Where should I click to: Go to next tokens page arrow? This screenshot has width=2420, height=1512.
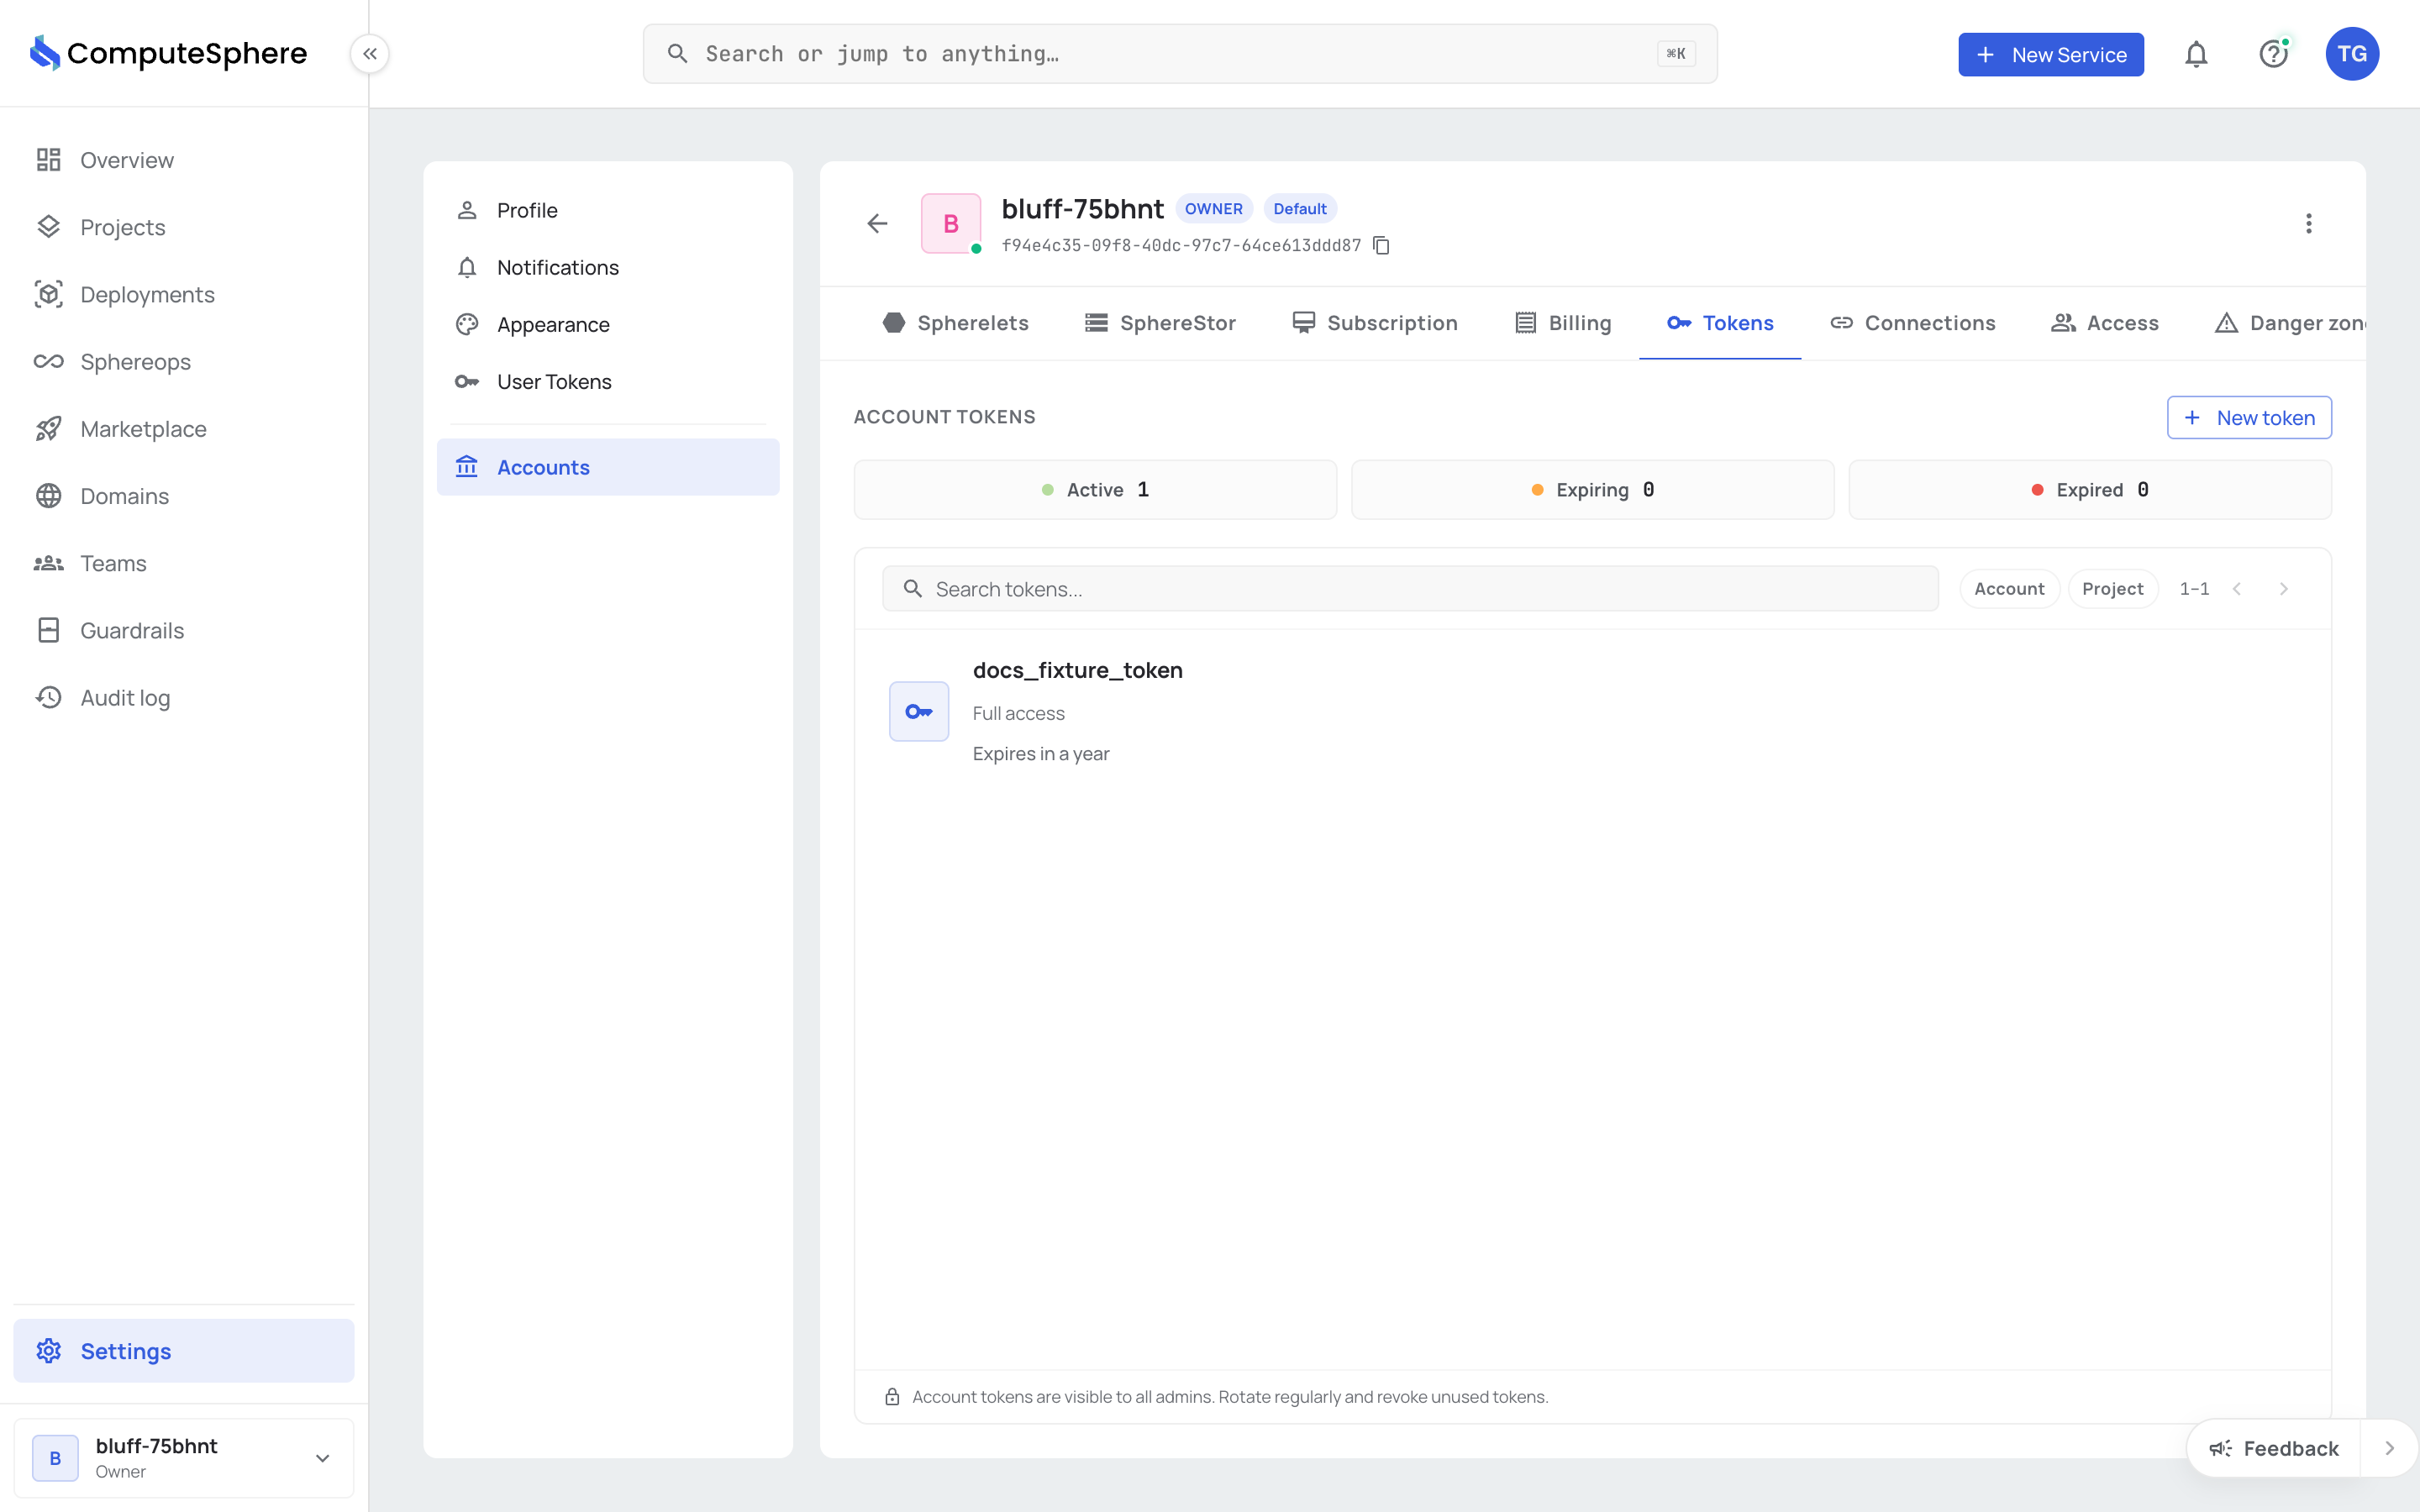click(2283, 589)
